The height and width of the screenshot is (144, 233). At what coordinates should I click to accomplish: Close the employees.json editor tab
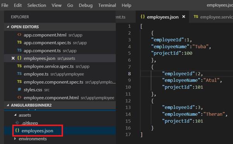click(x=184, y=17)
